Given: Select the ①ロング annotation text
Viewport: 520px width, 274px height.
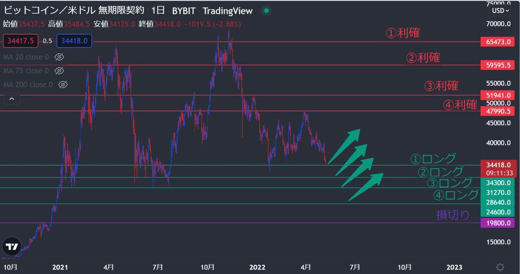Looking at the screenshot, I should (433, 158).
